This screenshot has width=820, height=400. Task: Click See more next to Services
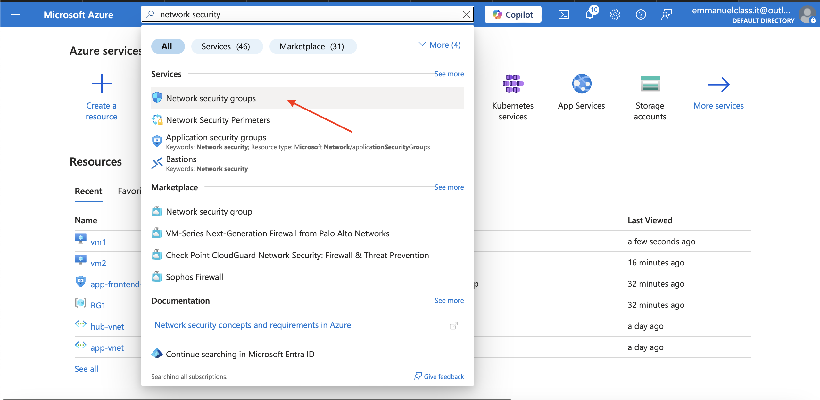click(x=449, y=74)
